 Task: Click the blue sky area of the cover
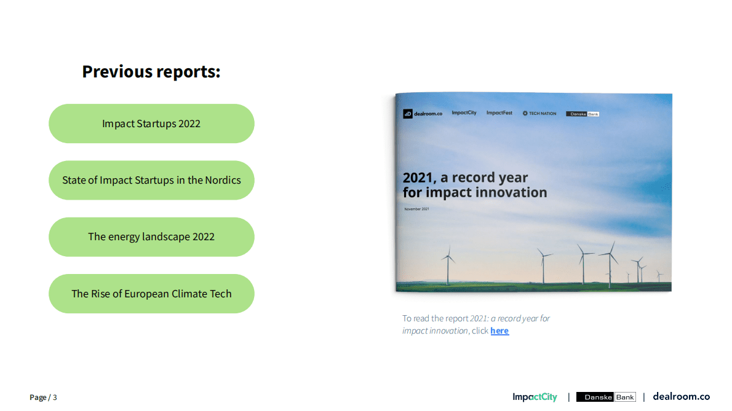coord(603,147)
